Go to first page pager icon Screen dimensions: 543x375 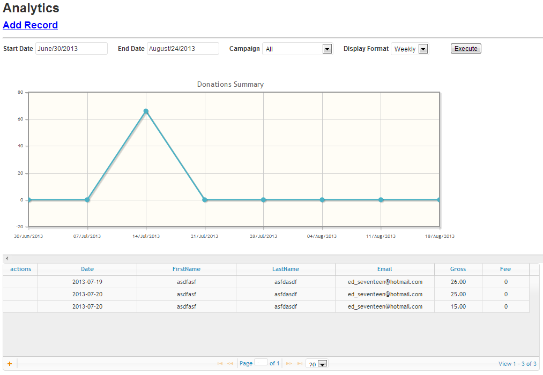coord(220,364)
